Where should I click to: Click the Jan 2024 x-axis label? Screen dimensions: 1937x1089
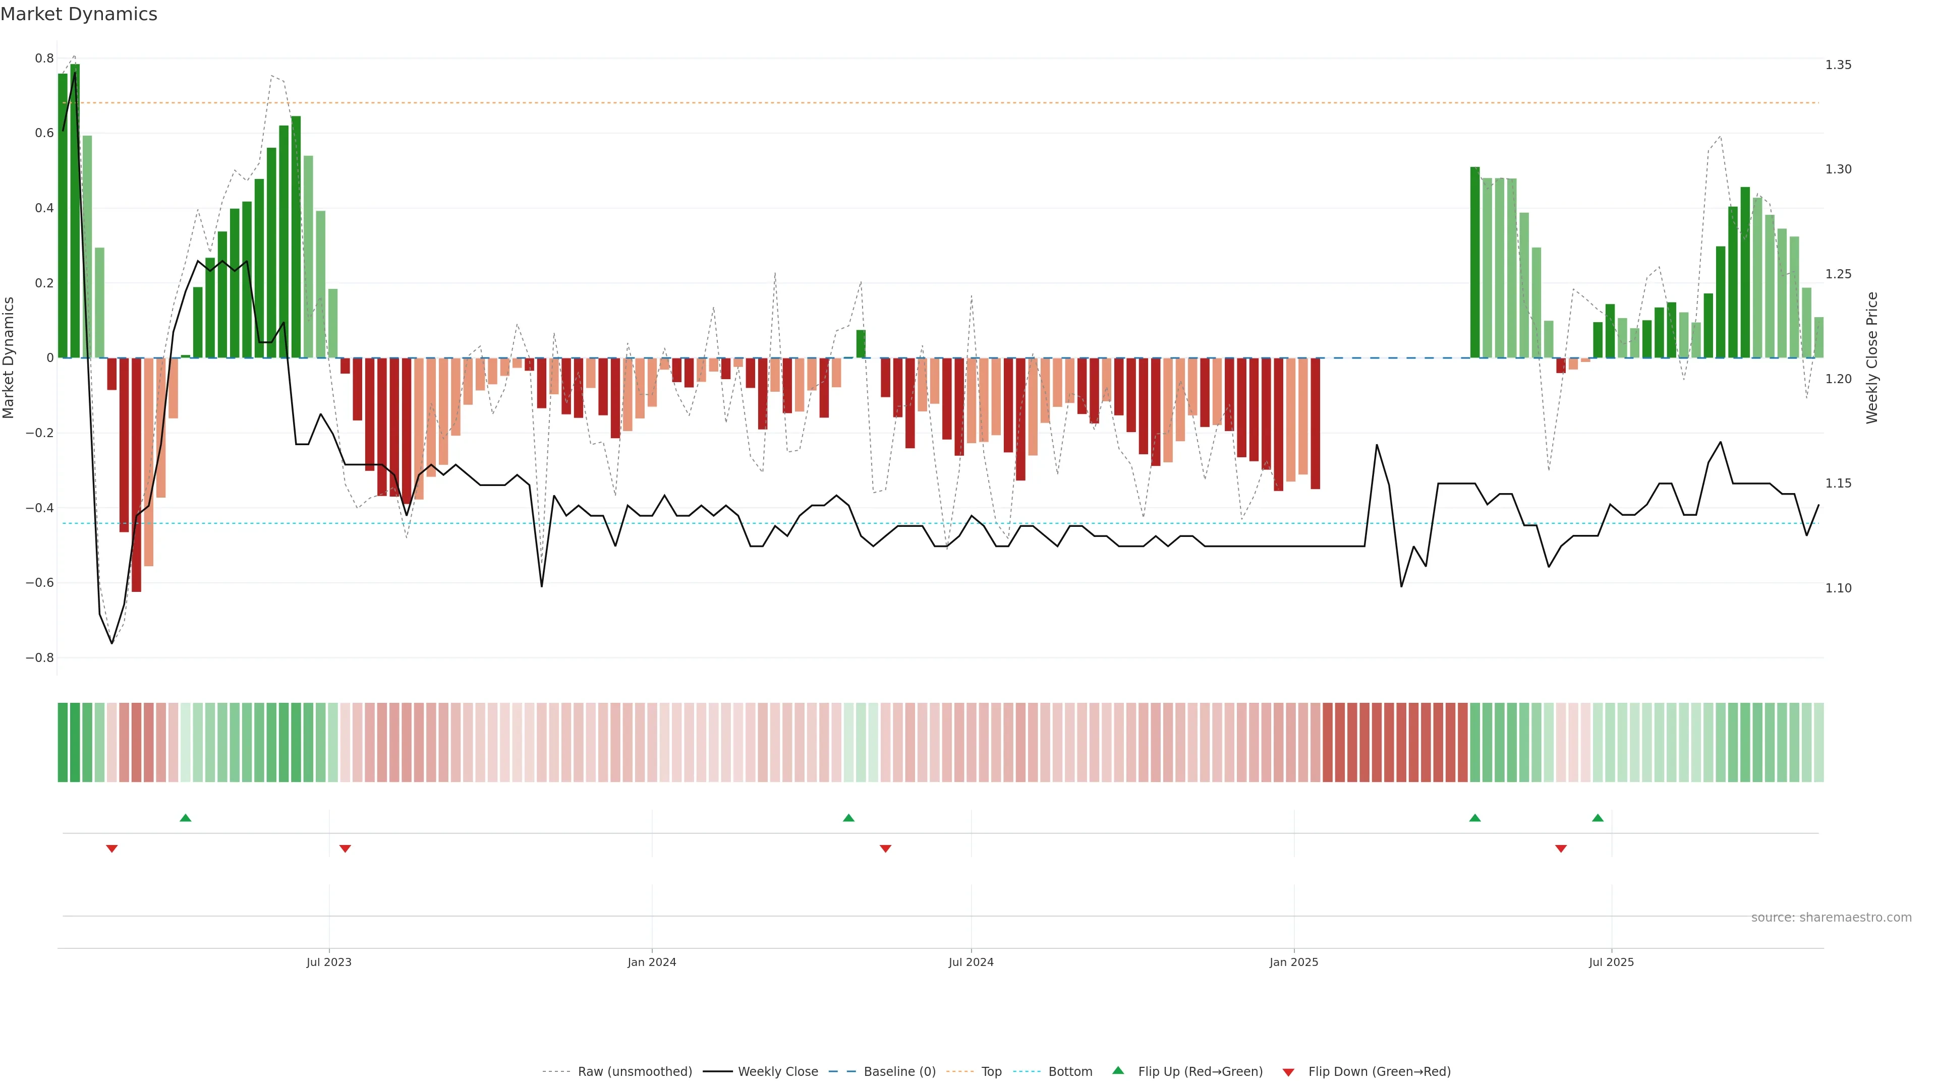(x=651, y=962)
